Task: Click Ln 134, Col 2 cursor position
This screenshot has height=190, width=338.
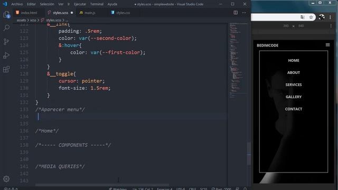Action: (143, 188)
